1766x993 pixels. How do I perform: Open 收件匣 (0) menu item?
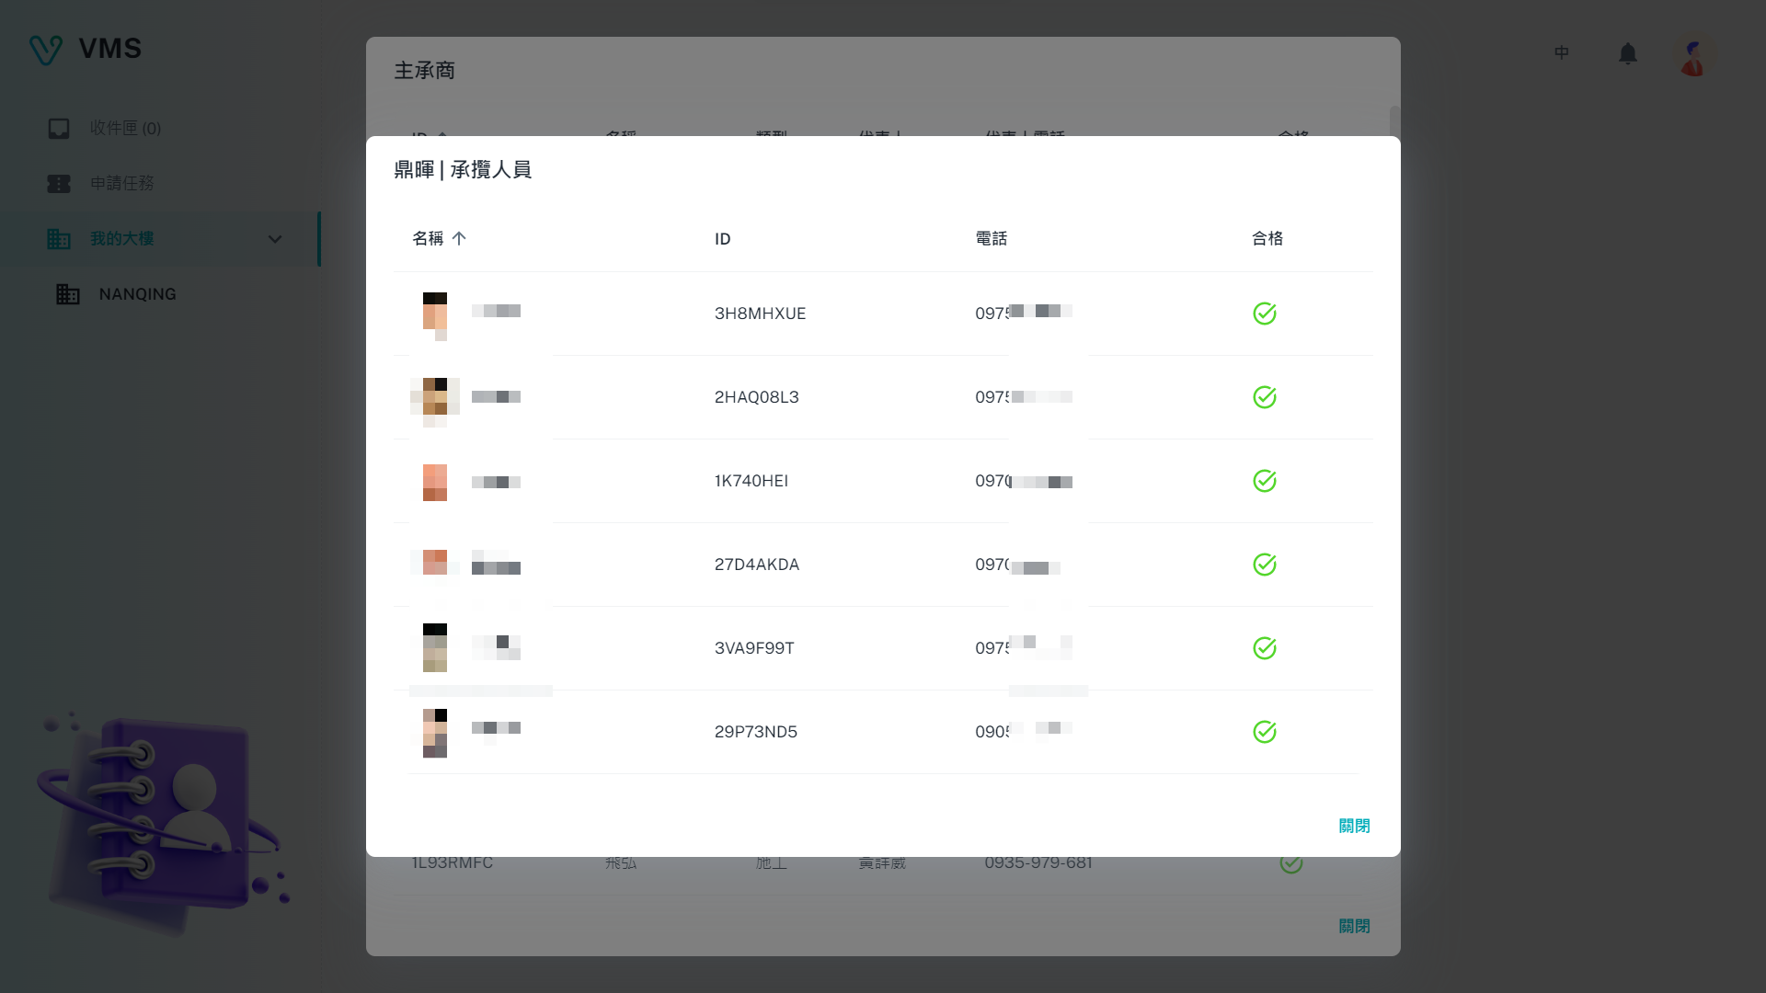pos(125,129)
